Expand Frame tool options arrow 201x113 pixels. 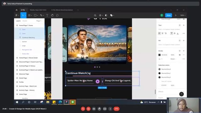[31, 15]
